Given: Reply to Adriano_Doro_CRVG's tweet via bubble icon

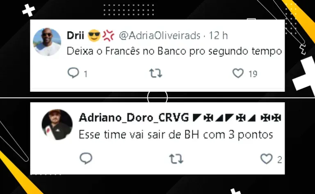Looking at the screenshot, I should click(86, 158).
